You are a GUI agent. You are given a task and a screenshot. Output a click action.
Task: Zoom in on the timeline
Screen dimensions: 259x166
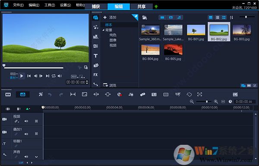click(216, 102)
